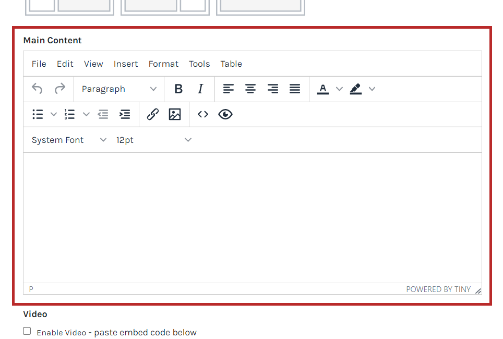Screen dimensions: 503x339
Task: Open the Table menu
Action: 231,64
